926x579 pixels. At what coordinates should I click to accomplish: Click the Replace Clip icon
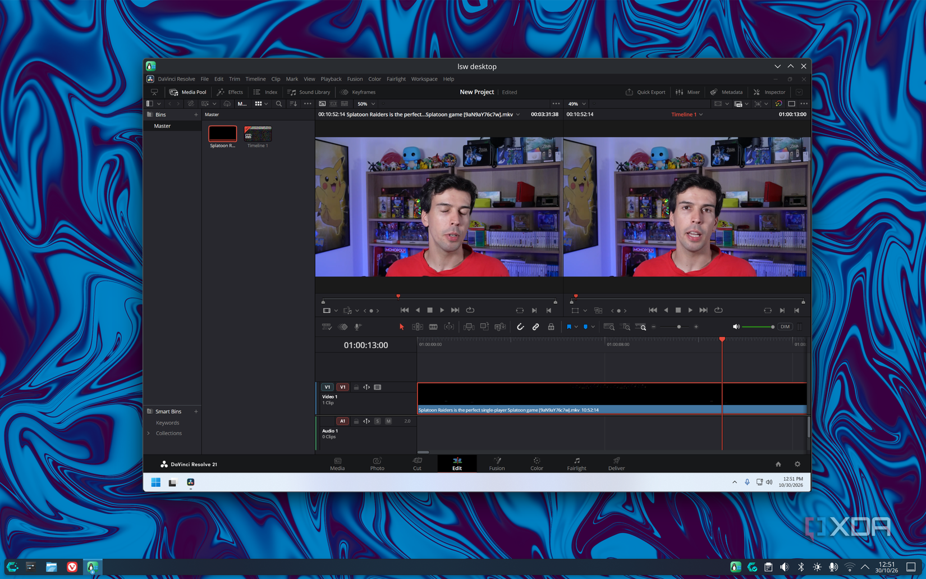click(500, 327)
